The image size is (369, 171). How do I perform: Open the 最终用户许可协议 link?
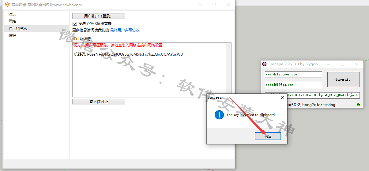[x=125, y=30]
